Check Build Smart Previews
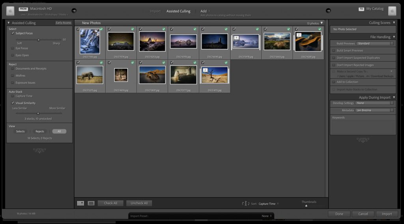The height and width of the screenshot is (224, 404). tap(334, 50)
